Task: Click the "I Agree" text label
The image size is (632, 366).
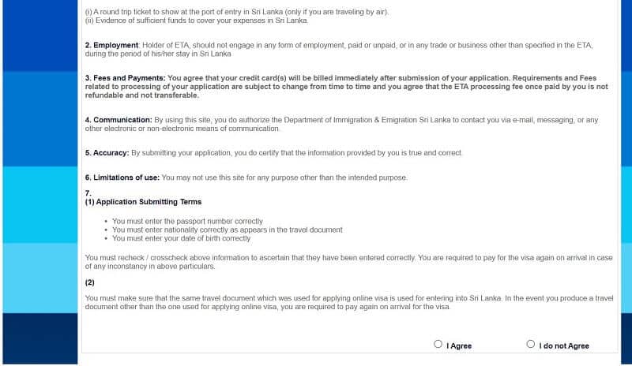Action: 459,345
